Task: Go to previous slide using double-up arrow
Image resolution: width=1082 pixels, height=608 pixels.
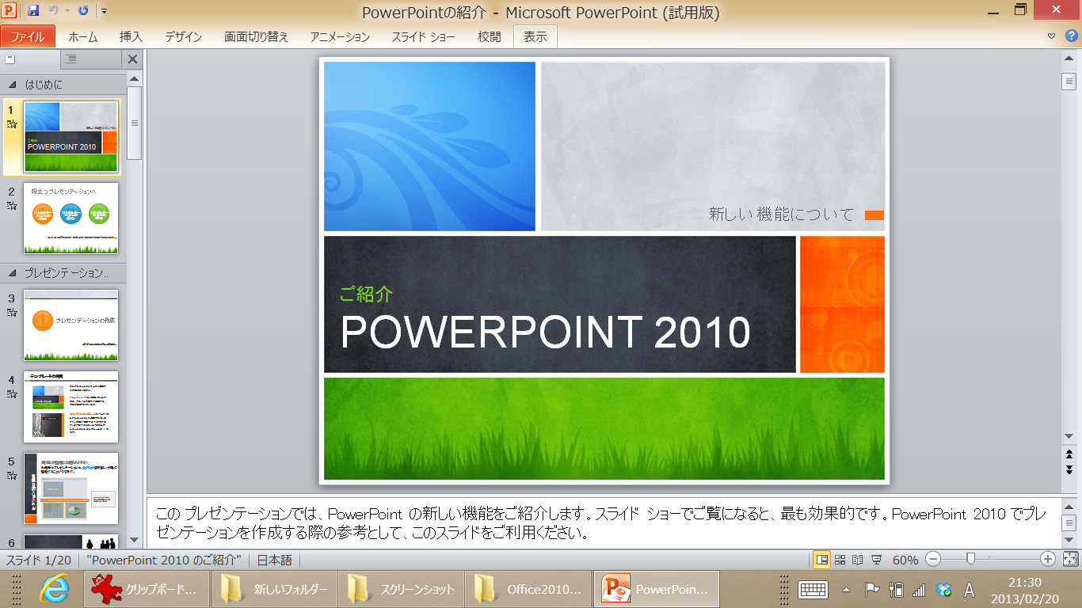Action: [1069, 454]
